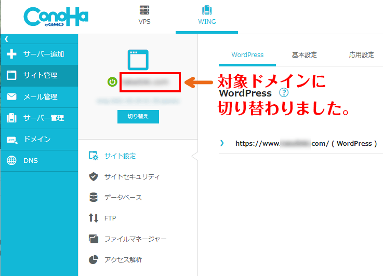Screen dimensions: 383x276
Task: Switch to the WING tab label
Action: 207,22
